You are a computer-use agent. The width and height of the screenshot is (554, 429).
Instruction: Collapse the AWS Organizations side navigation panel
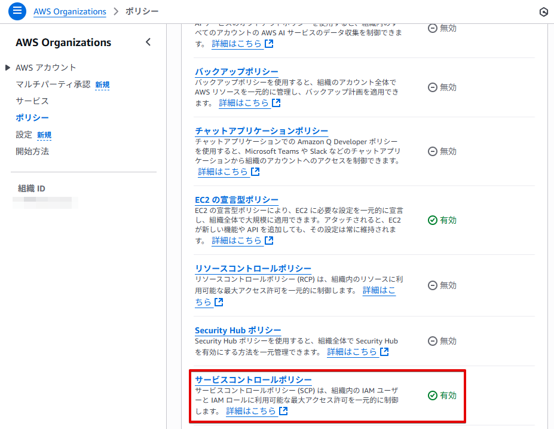(148, 42)
